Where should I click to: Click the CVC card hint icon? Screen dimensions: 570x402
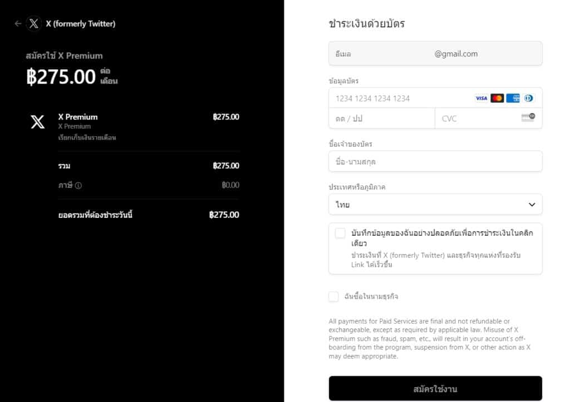[528, 118]
